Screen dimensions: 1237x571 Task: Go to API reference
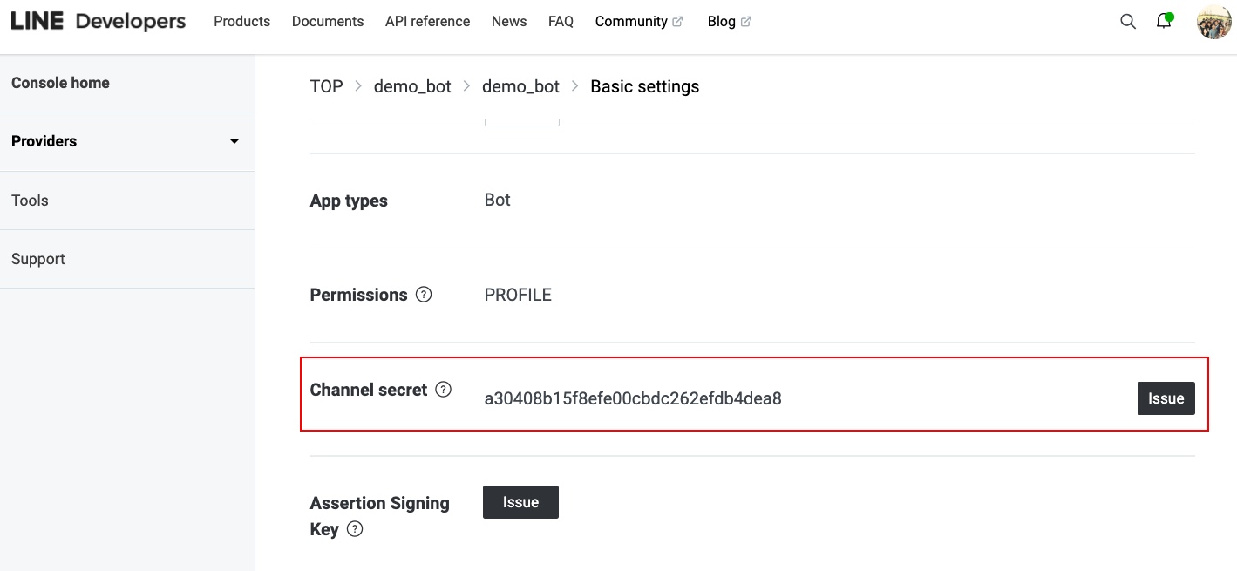[427, 22]
